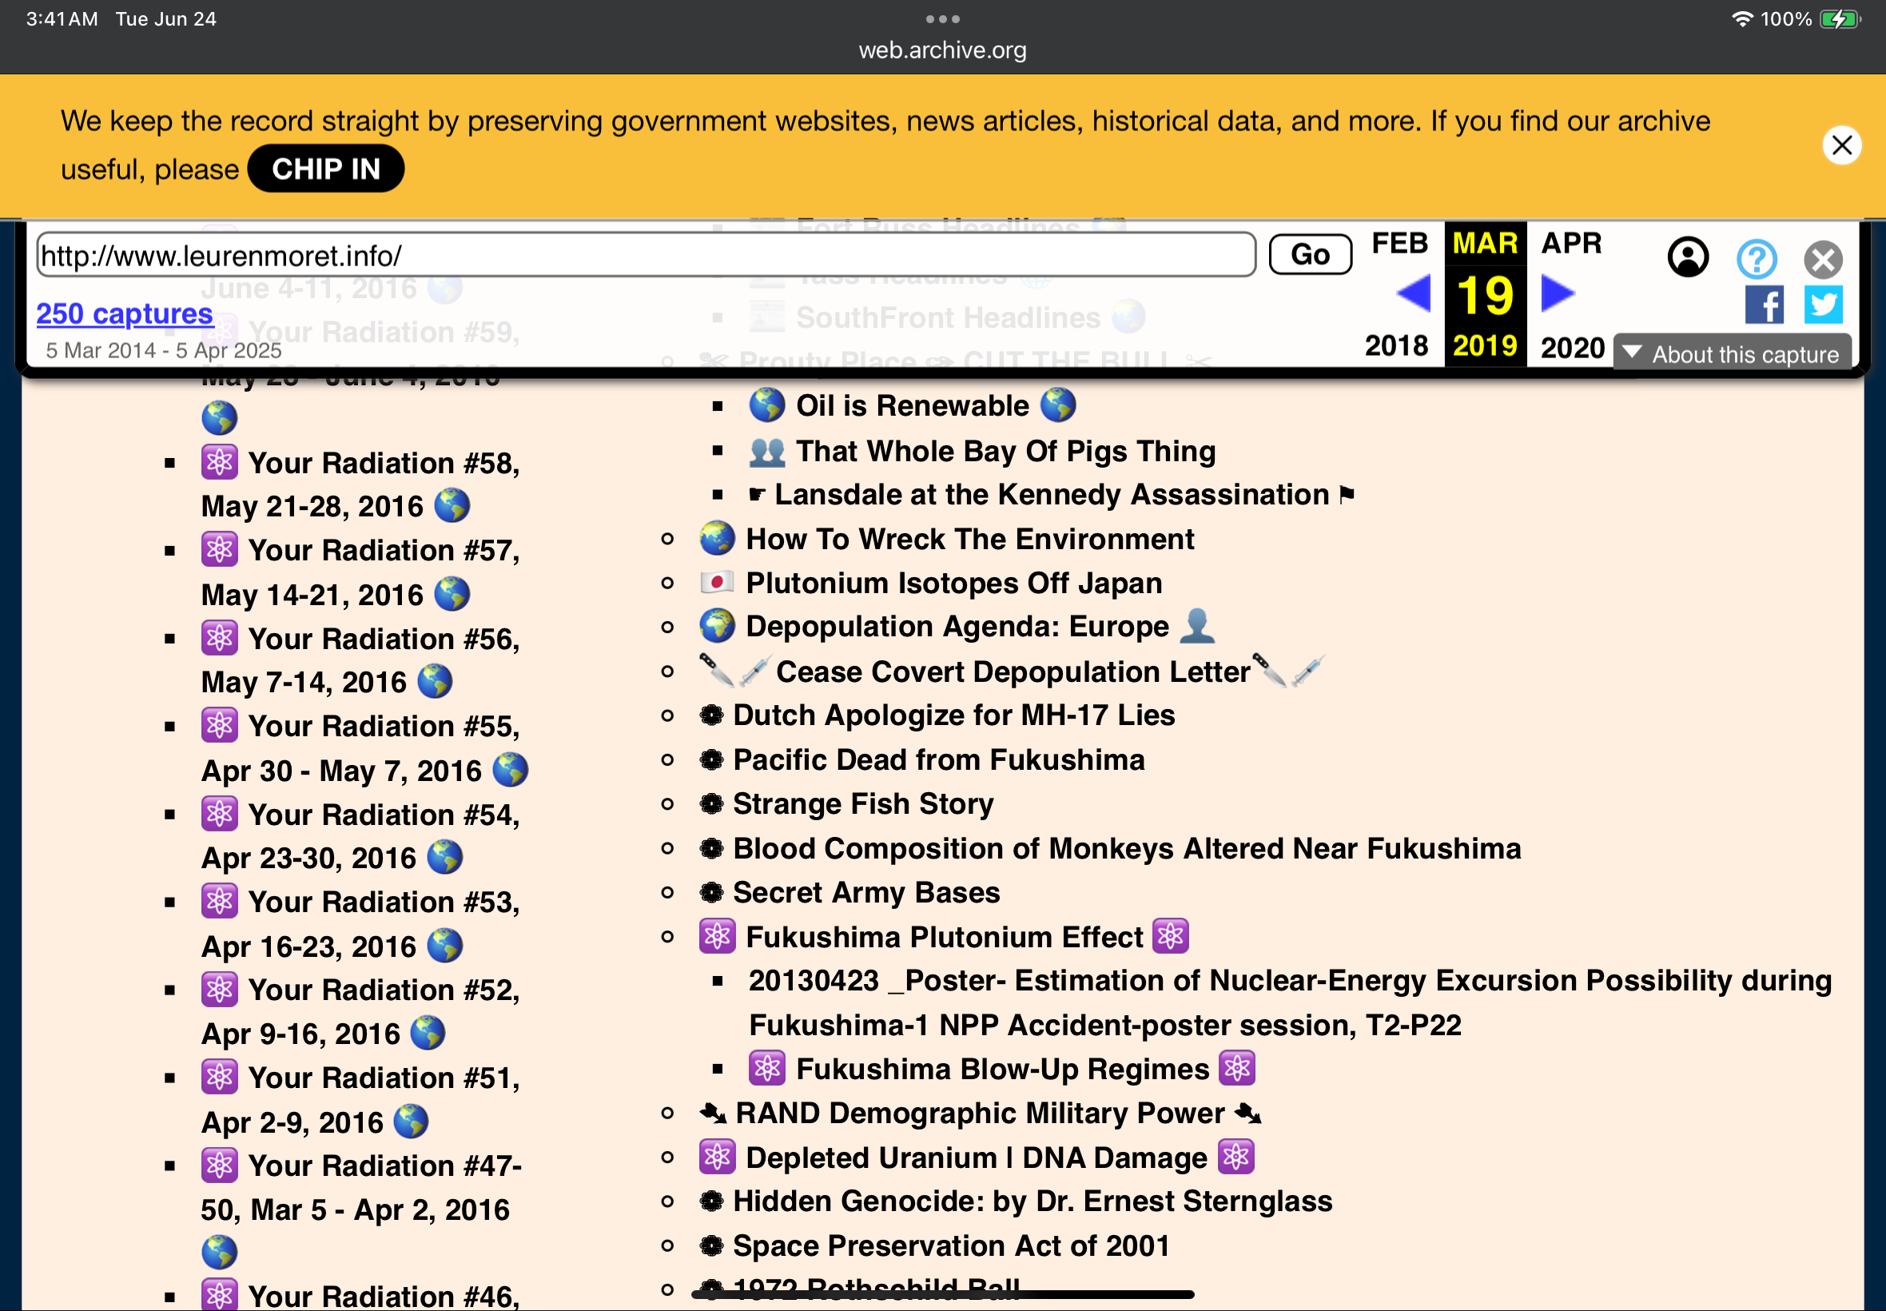Select year 2018 in the timeline
This screenshot has width=1886, height=1311.
point(1396,346)
